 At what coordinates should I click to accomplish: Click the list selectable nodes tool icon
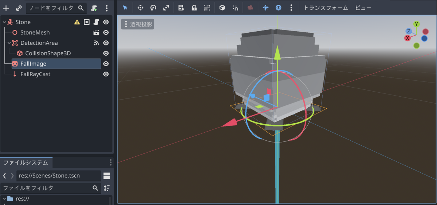coord(181,8)
